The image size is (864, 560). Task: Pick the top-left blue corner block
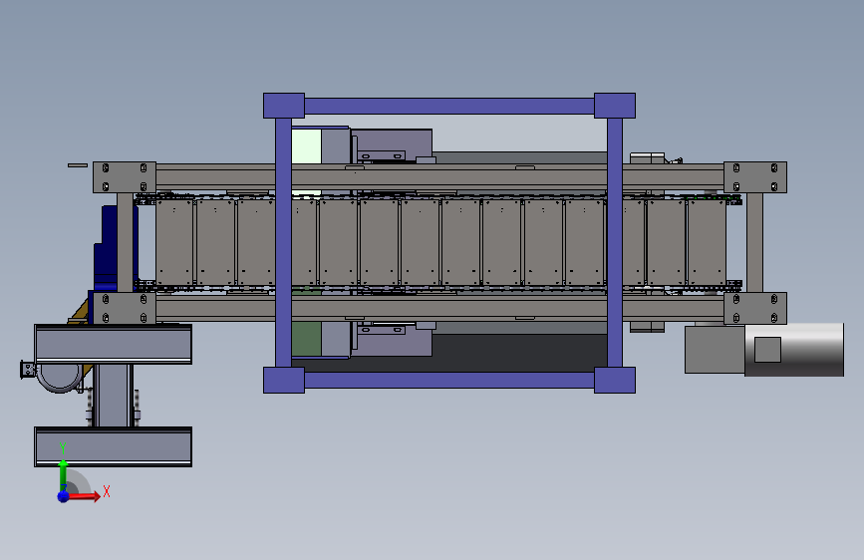tap(284, 106)
